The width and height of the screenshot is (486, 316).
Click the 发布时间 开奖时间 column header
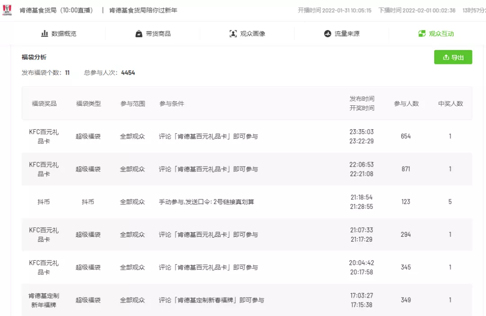tap(362, 103)
